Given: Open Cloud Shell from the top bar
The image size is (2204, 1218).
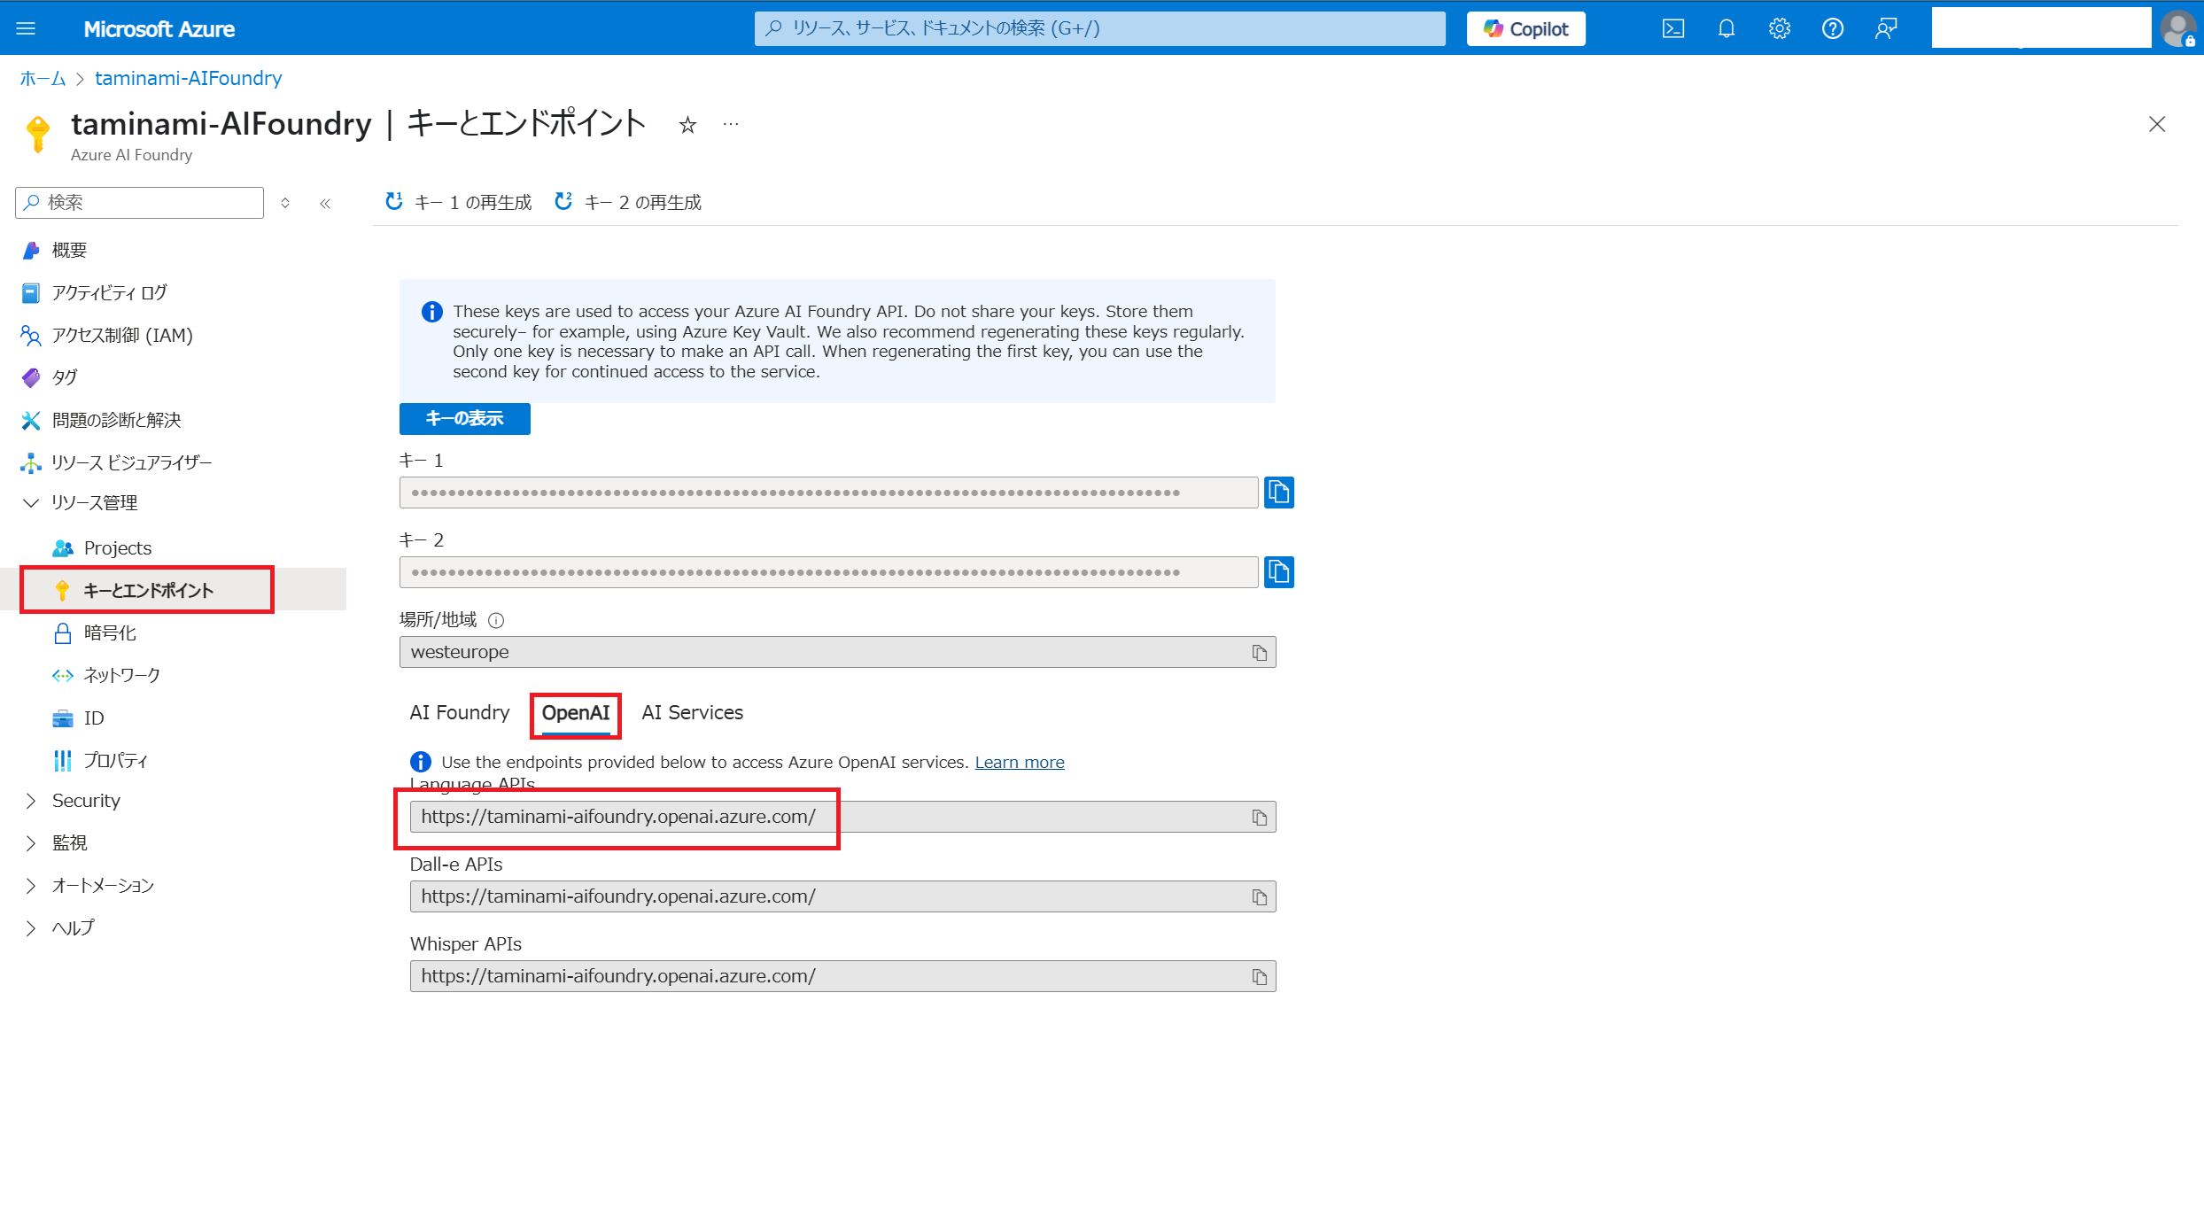Looking at the screenshot, I should coord(1672,28).
